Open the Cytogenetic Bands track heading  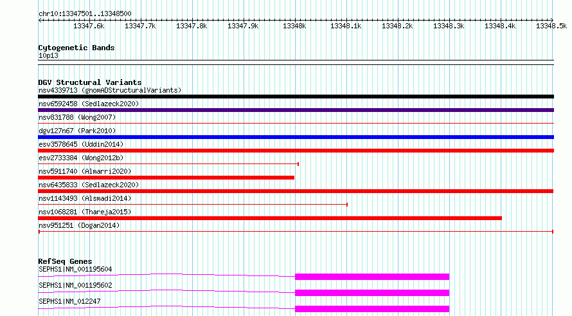(x=76, y=48)
